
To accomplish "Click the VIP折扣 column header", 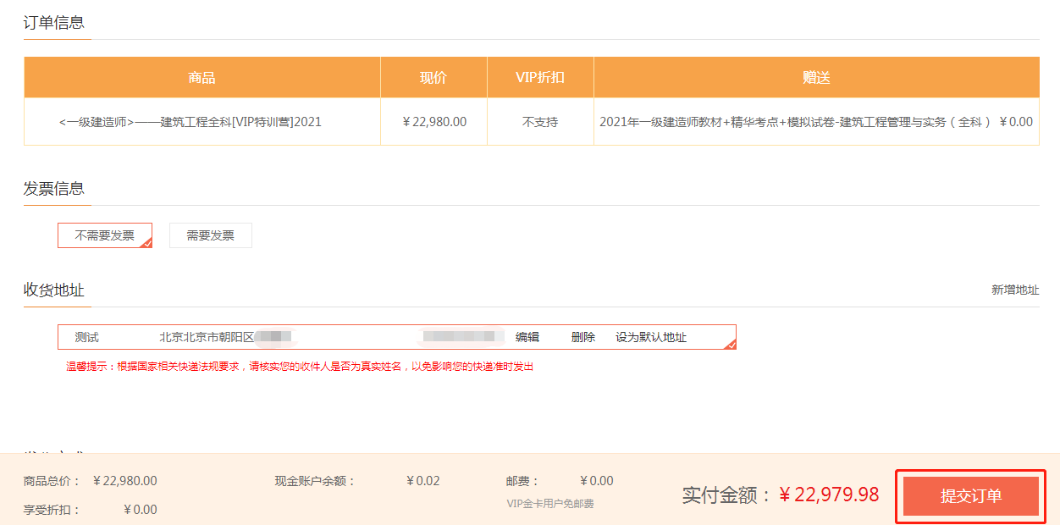I will coord(540,78).
